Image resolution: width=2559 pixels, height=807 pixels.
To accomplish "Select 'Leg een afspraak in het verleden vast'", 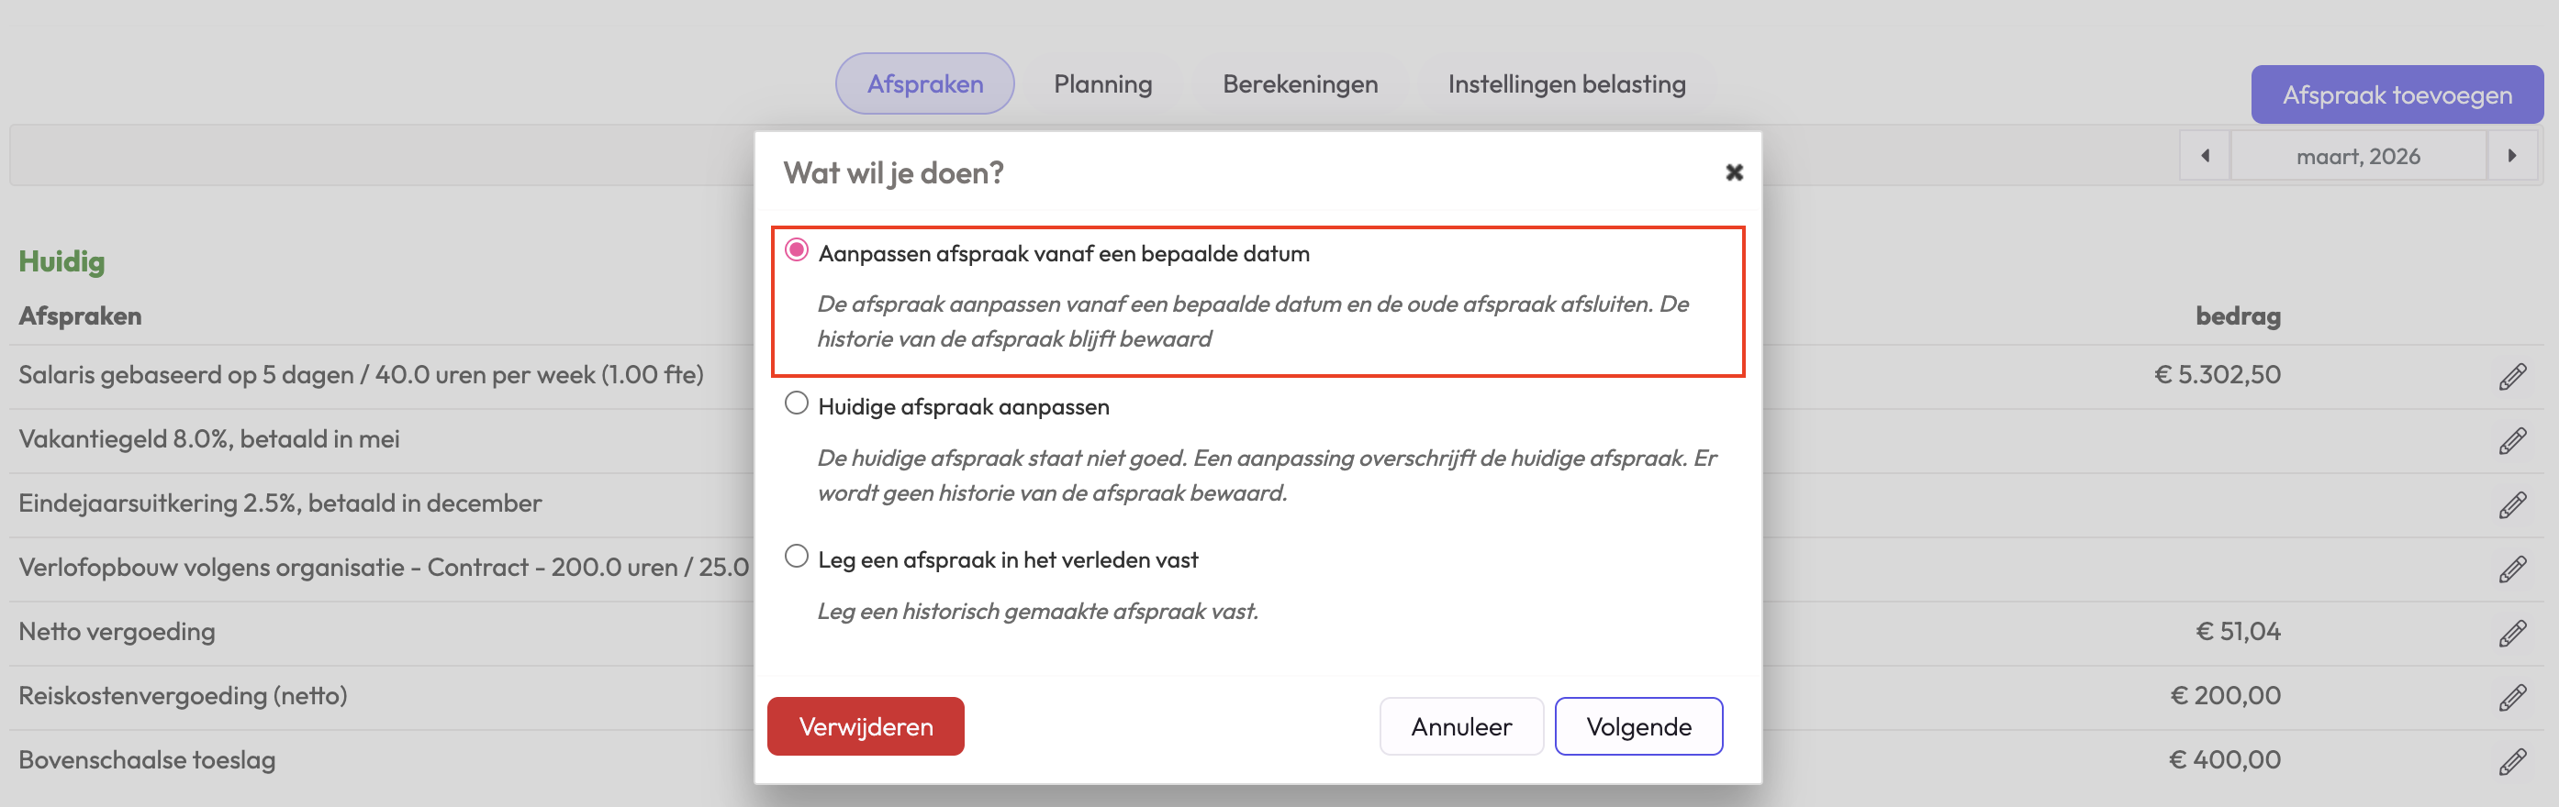I will point(797,556).
